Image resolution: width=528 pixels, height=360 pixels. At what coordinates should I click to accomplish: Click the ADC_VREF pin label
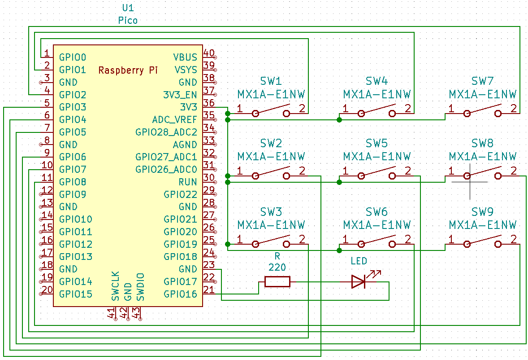click(174, 120)
